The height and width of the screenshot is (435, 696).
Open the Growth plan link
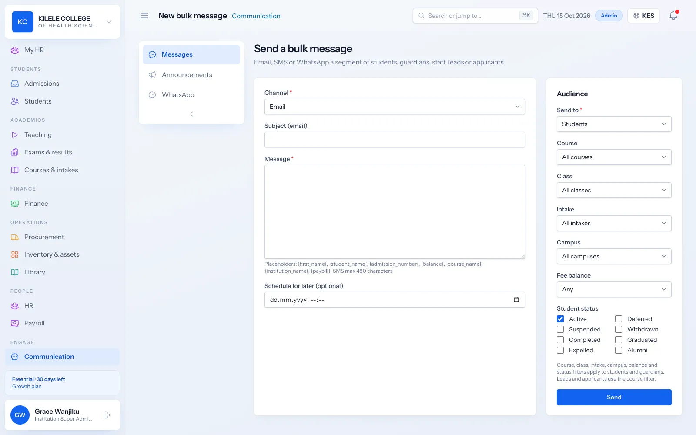tap(27, 386)
